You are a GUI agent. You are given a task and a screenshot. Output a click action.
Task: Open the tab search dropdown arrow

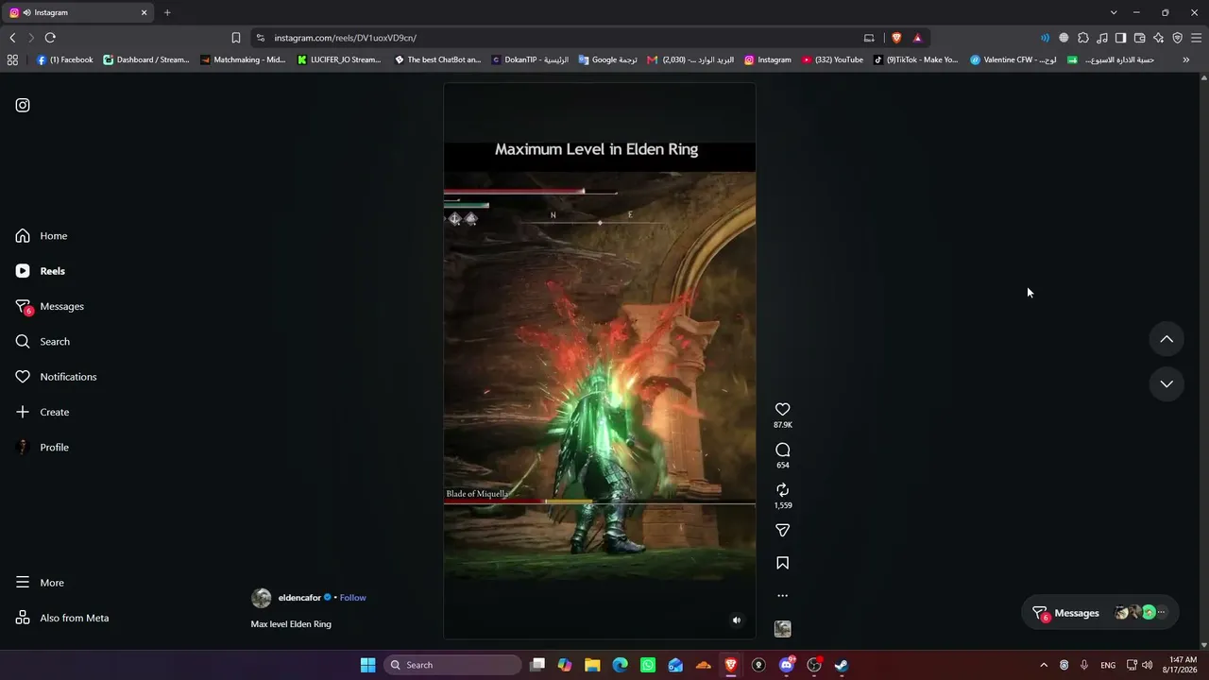(1114, 12)
